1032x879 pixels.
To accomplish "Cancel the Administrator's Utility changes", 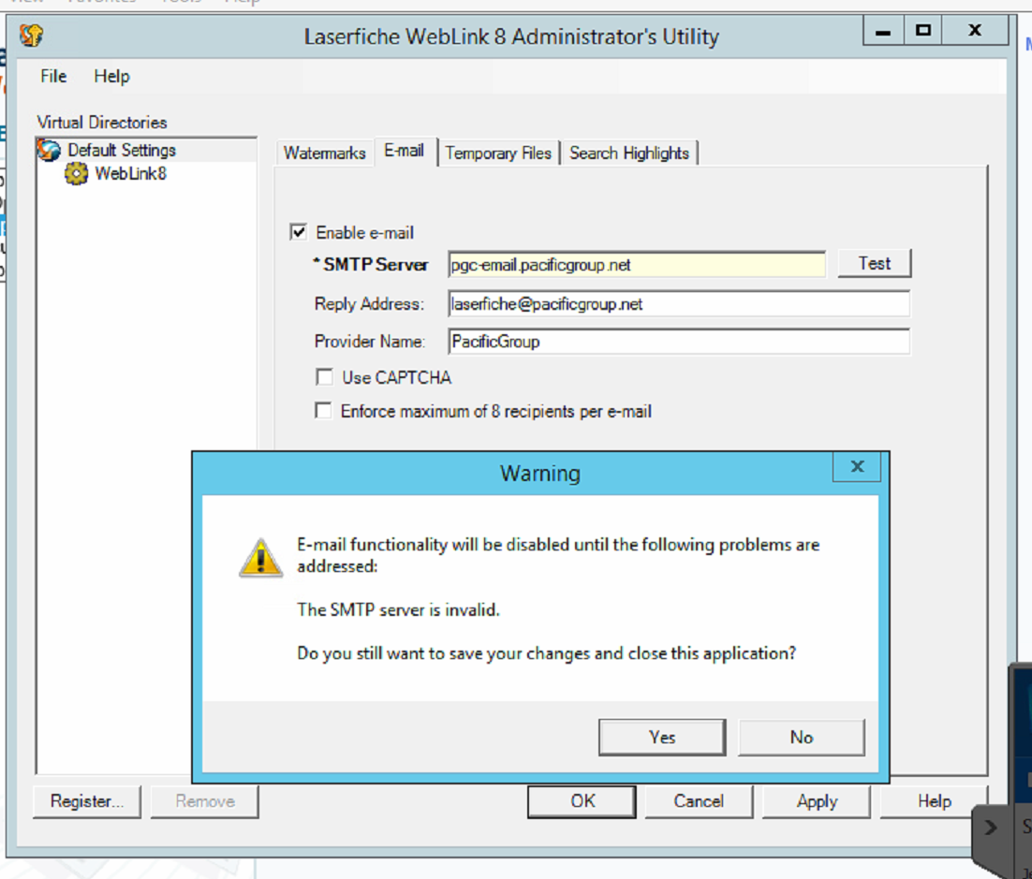I will point(699,801).
